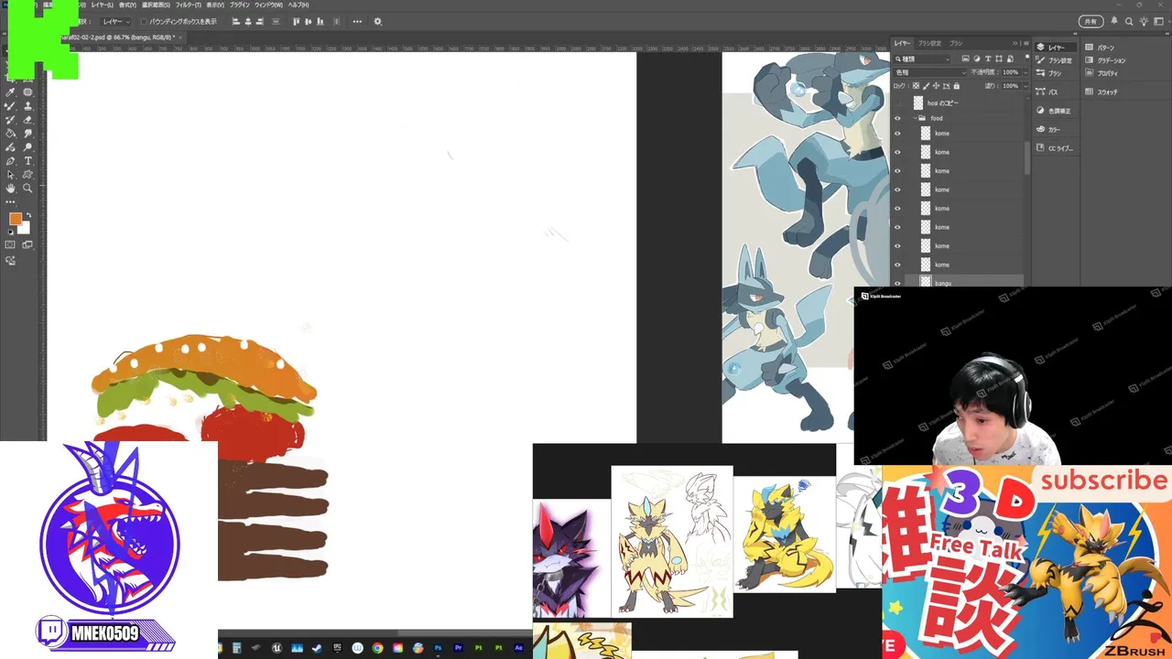The height and width of the screenshot is (659, 1172).
Task: Toggle Quick Mask mode
Action: point(10,244)
